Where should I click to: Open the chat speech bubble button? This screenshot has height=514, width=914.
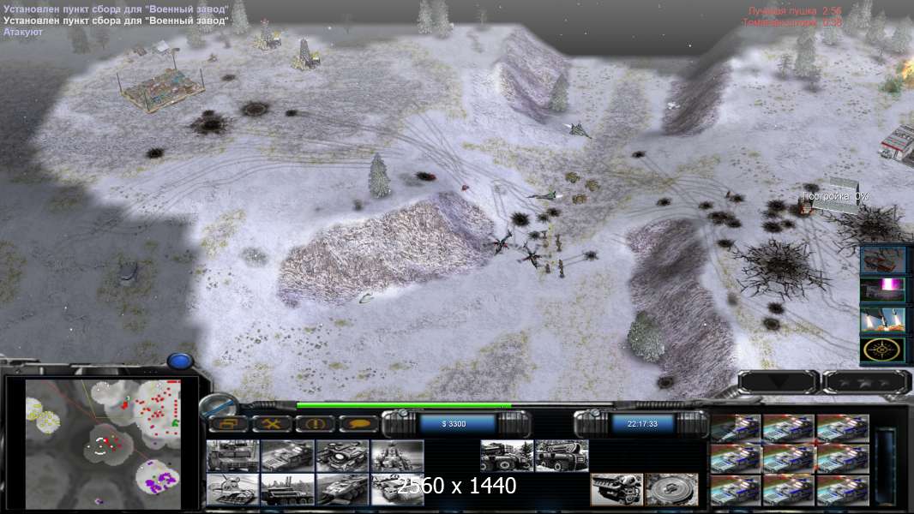coord(358,424)
